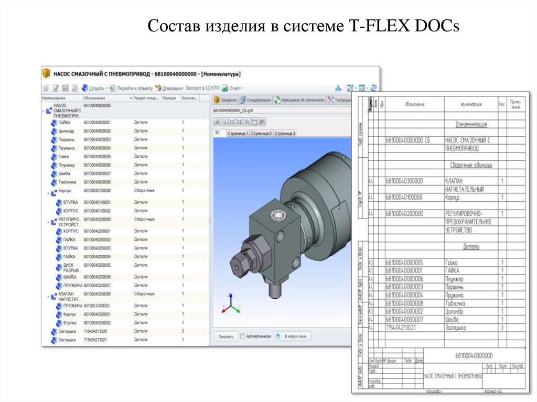Click Экспорт в 1СУПП
Viewport: 537px width, 402px height.
click(x=202, y=88)
